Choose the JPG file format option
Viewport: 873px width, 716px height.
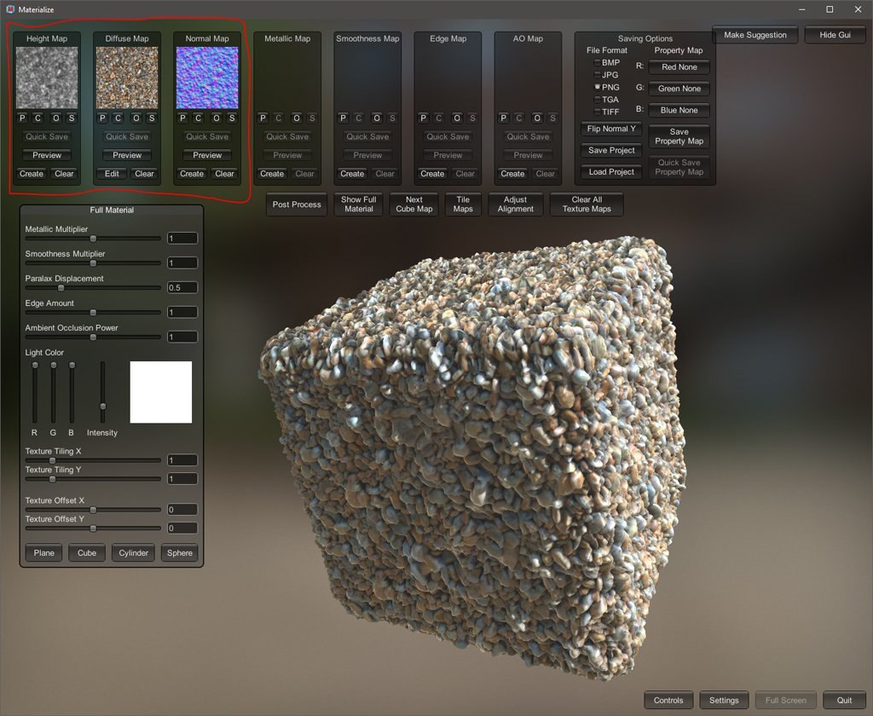597,75
